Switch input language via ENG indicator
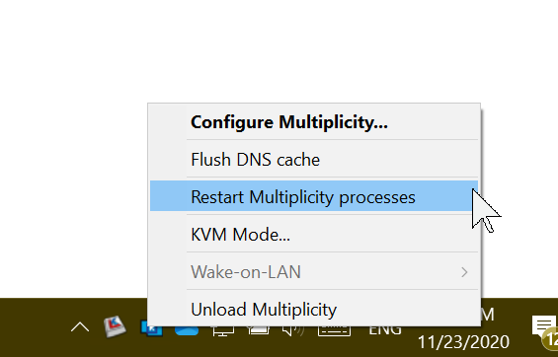558x357 pixels. click(x=385, y=329)
